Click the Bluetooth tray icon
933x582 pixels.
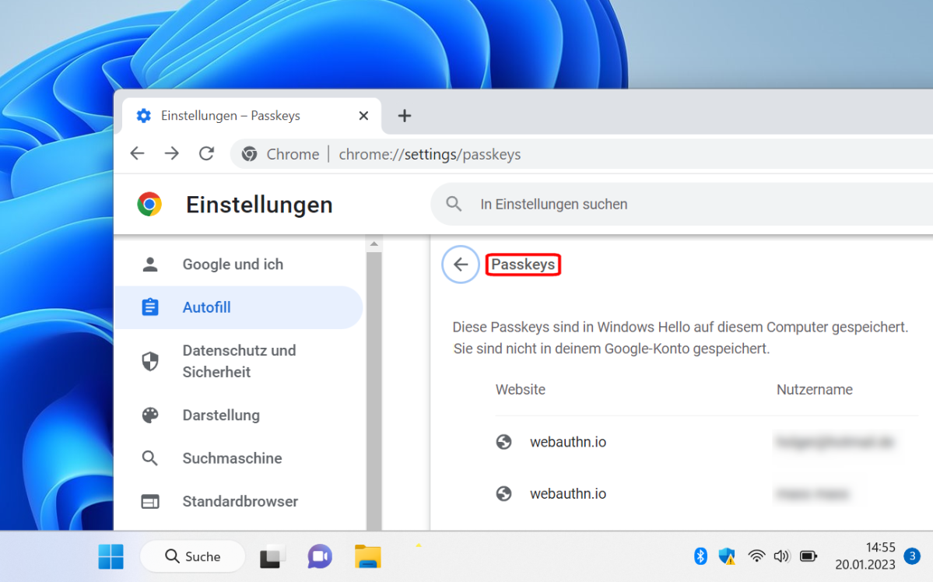[700, 556]
